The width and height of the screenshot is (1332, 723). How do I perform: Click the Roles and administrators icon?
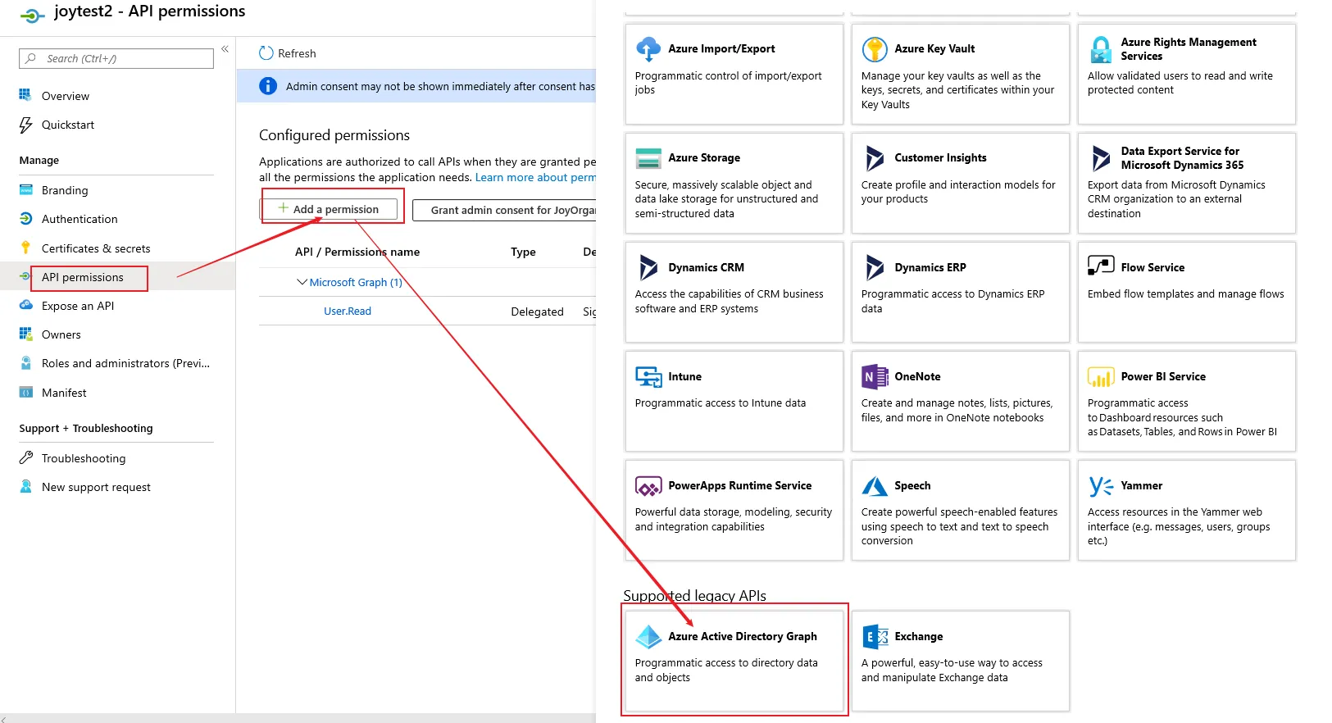click(25, 363)
